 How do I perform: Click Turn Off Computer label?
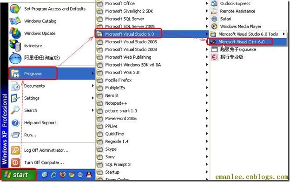click(44, 162)
